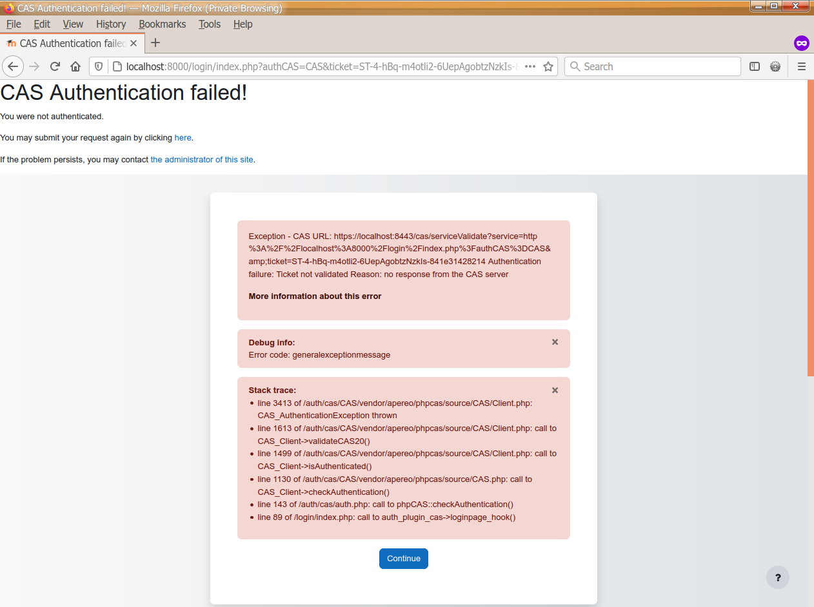The height and width of the screenshot is (607, 814).
Task: Click the orange vertical scrollbar
Action: point(811,228)
